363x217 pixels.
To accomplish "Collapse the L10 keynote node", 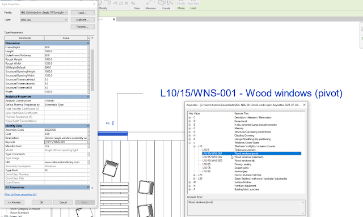I will [194, 146].
